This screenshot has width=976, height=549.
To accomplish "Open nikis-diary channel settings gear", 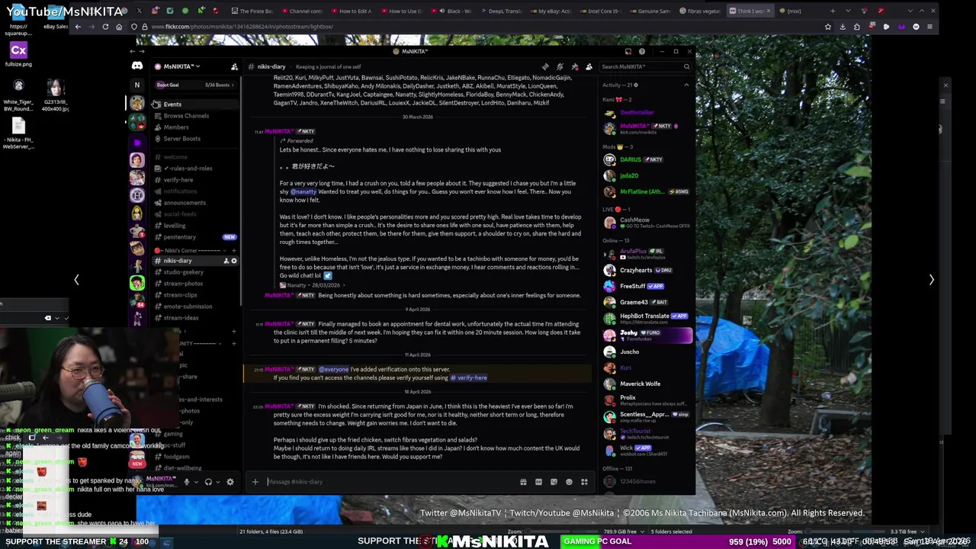I will [234, 261].
